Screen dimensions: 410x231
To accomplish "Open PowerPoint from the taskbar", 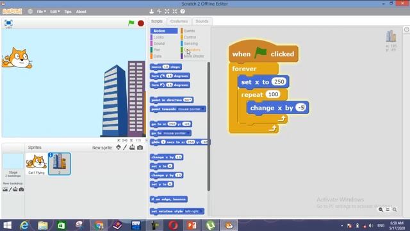I will point(192,225).
